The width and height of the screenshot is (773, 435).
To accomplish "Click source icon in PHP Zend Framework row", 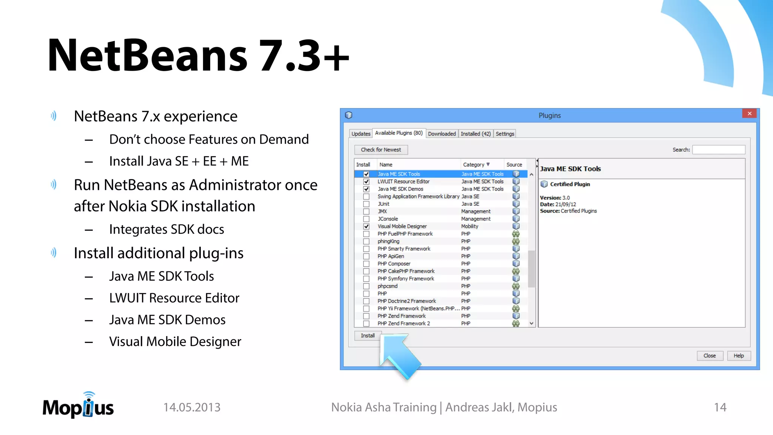I will tap(516, 316).
